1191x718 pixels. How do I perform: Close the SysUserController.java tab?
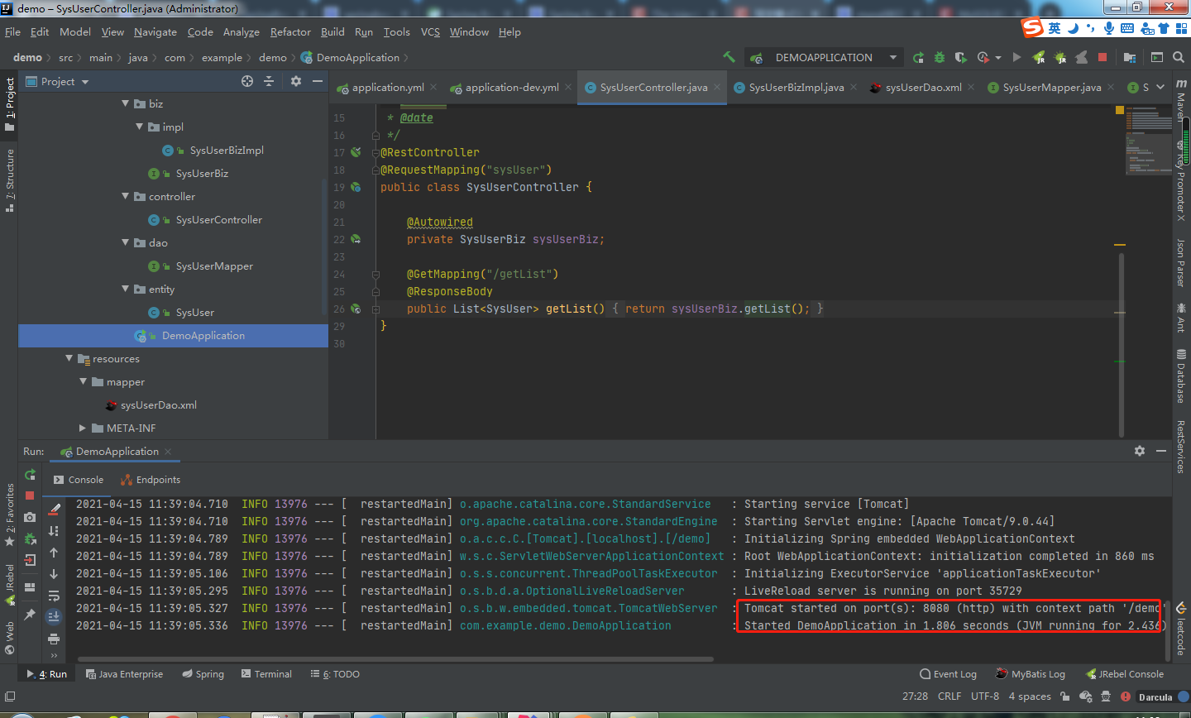coord(717,87)
